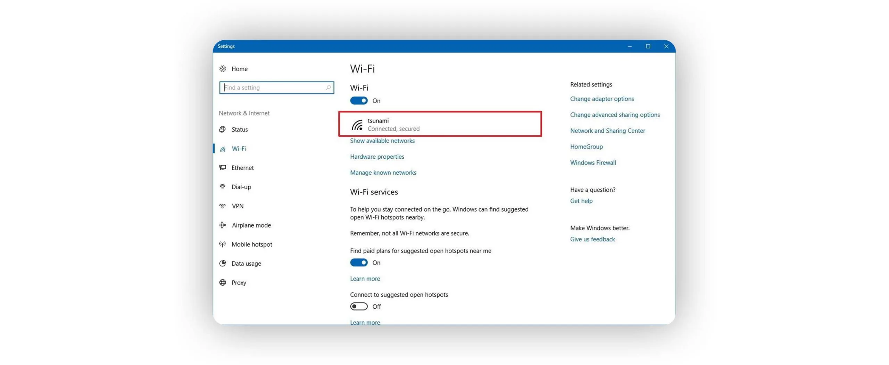Viewport: 889px width, 365px height.
Task: Click the Home gear icon
Action: pyautogui.click(x=223, y=69)
